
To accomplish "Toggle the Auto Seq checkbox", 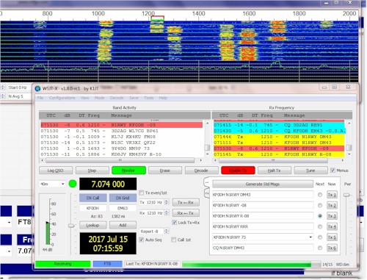I will [142, 240].
